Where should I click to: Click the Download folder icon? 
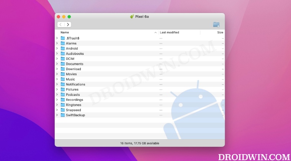(x=63, y=69)
